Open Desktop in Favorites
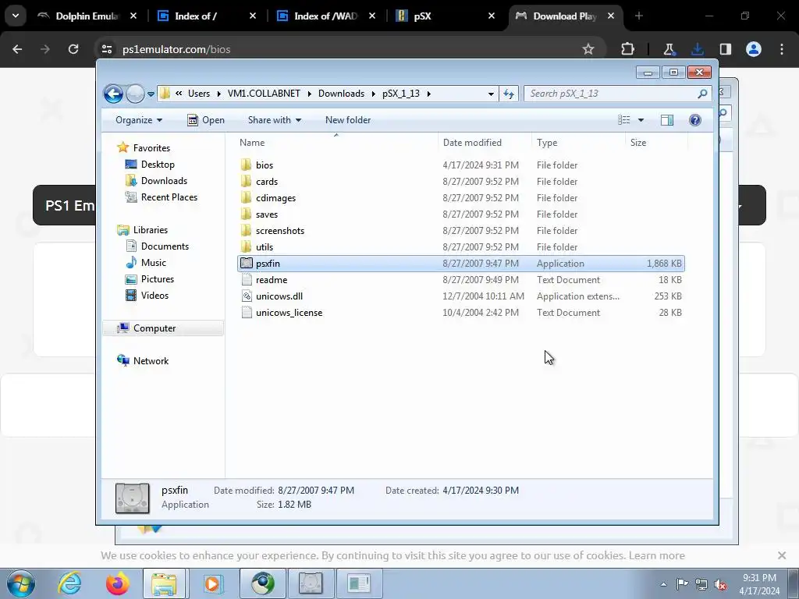 pos(158,165)
